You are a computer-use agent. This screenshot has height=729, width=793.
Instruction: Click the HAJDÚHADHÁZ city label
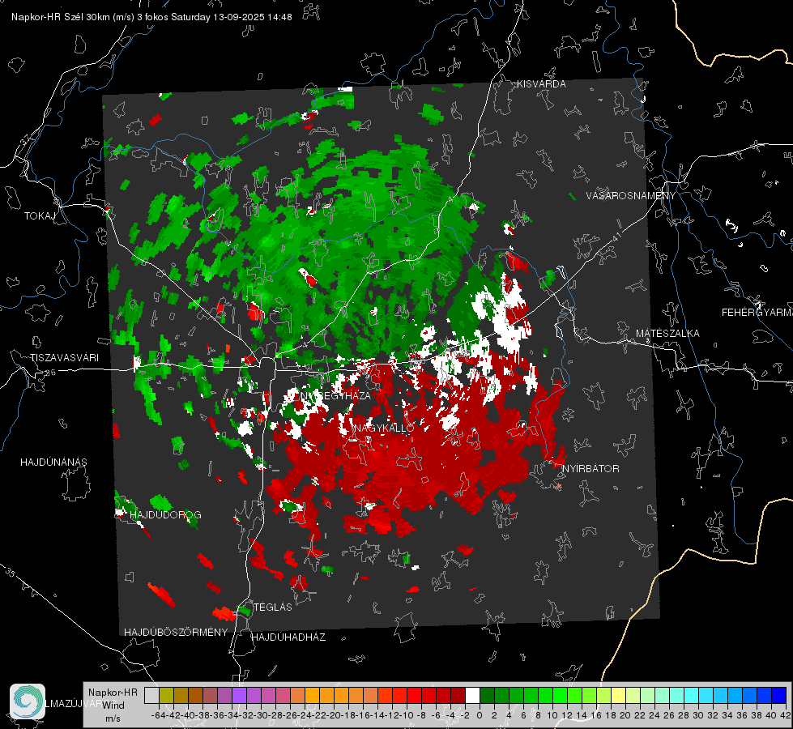(288, 637)
